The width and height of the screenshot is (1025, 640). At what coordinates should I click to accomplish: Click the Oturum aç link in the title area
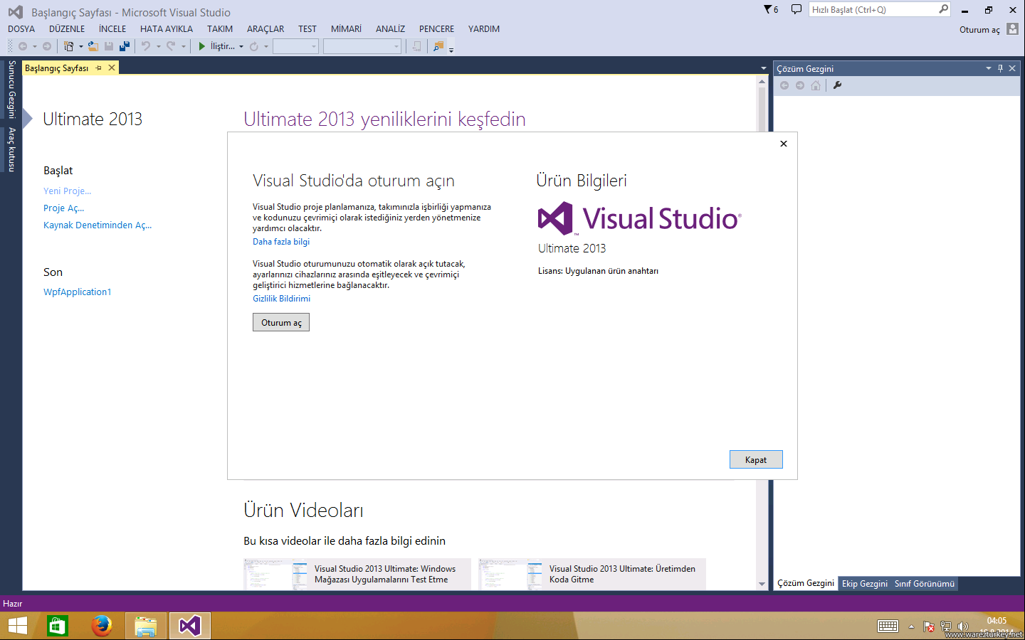(979, 30)
